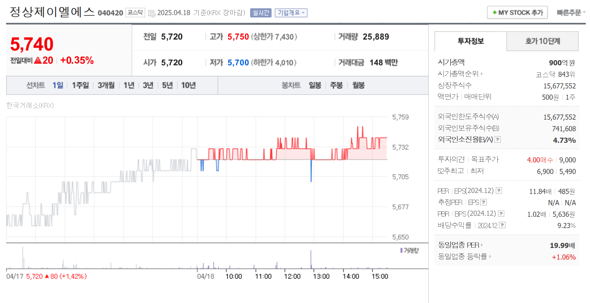Click the 동일업종 등락률 value +1.06%
This screenshot has width=590, height=303.
(564, 257)
